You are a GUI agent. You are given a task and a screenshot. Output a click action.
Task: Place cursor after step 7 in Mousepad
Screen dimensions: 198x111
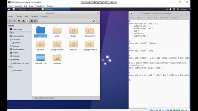point(131,80)
